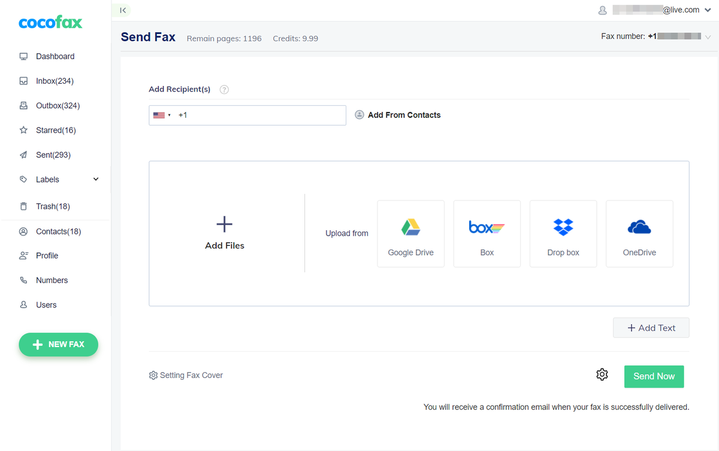The height and width of the screenshot is (451, 719).
Task: Open Inbox(234) in the sidebar
Action: pyautogui.click(x=55, y=81)
